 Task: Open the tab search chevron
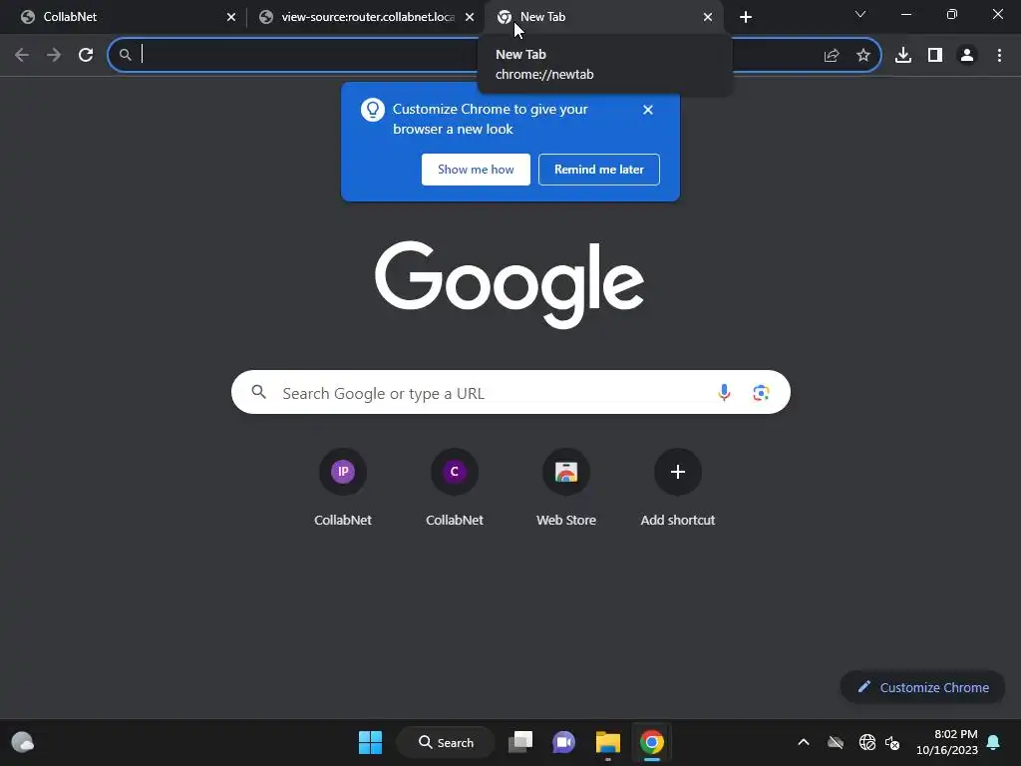tap(860, 14)
